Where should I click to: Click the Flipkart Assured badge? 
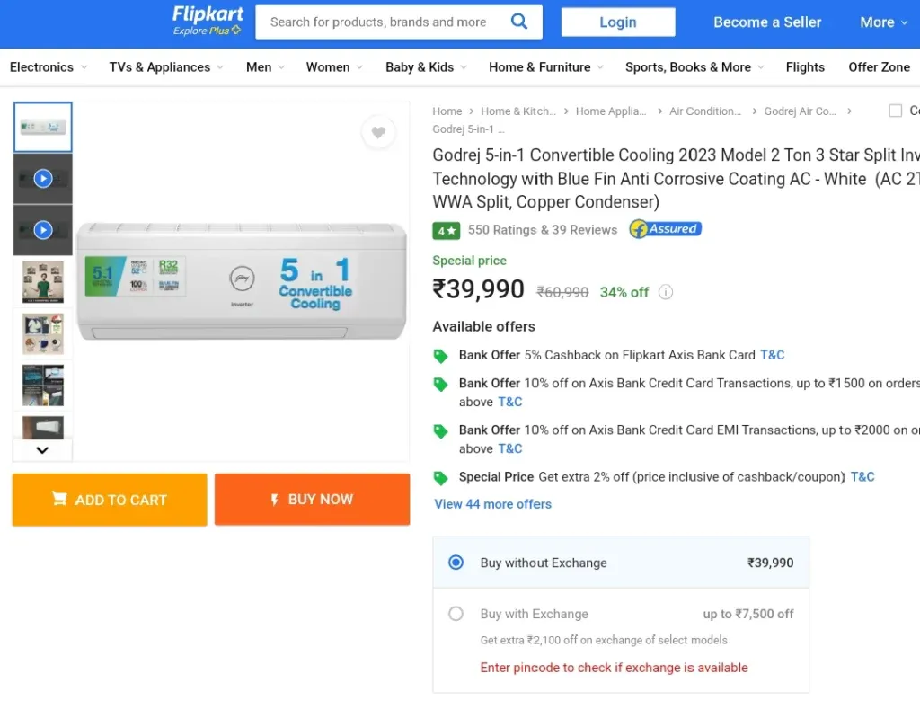click(666, 229)
